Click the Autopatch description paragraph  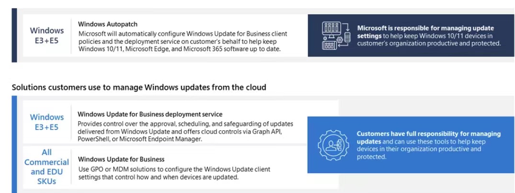coord(183,41)
